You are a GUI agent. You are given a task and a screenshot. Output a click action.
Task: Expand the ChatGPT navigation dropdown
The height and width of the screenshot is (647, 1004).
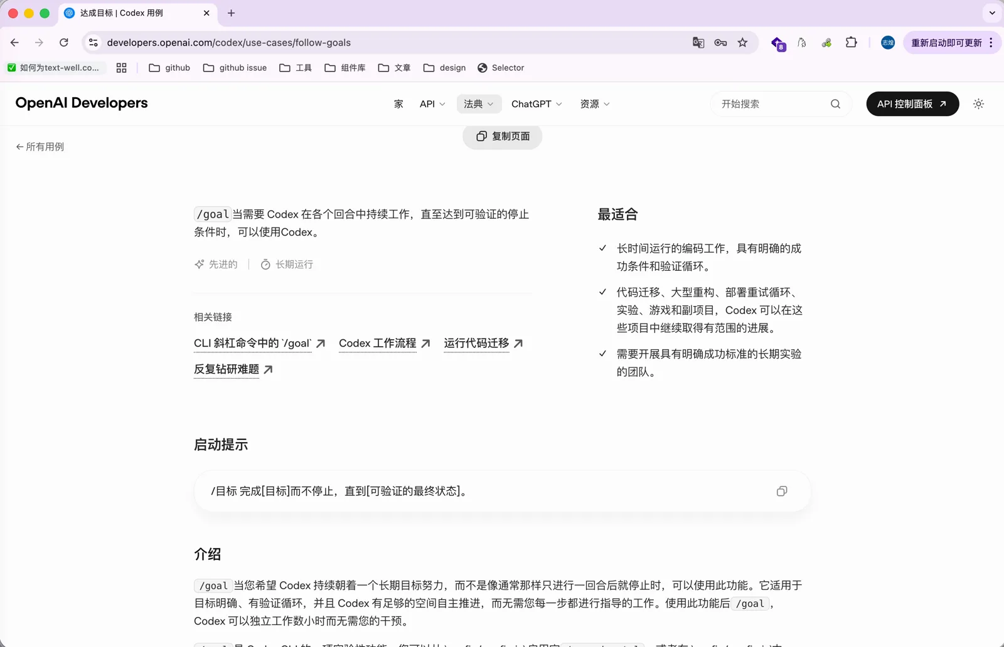(x=537, y=104)
